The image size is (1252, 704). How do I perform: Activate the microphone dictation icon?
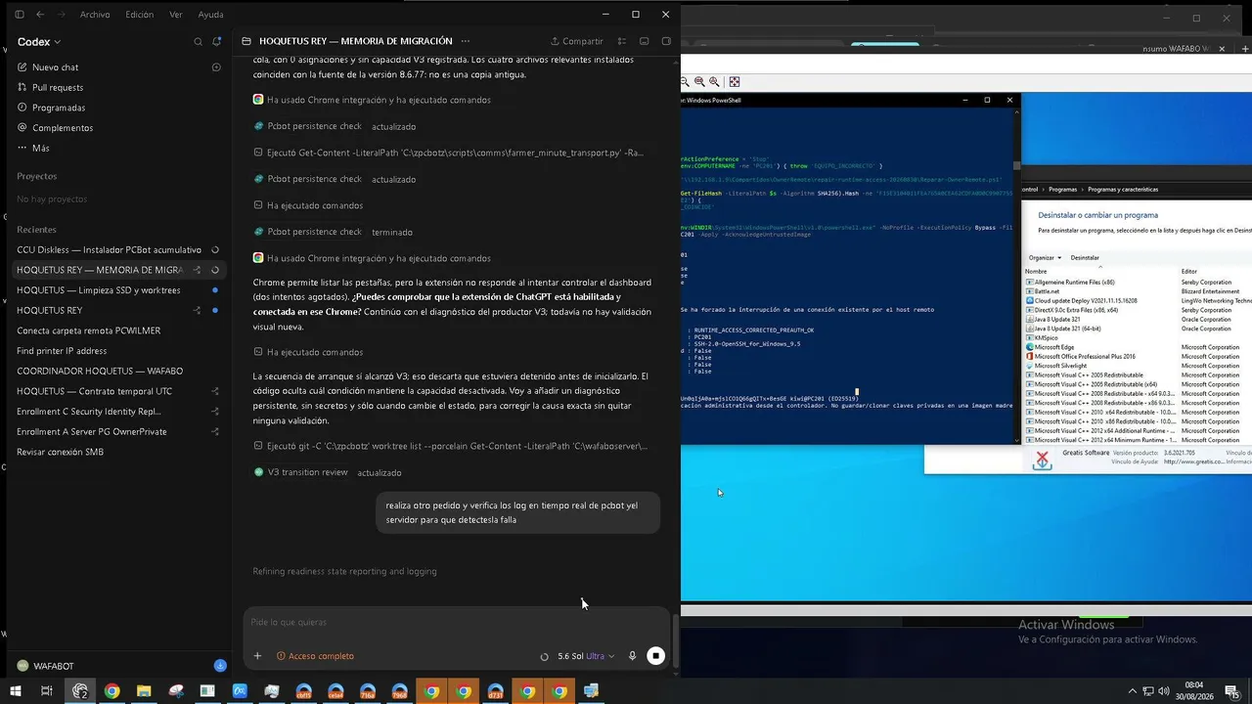633,656
